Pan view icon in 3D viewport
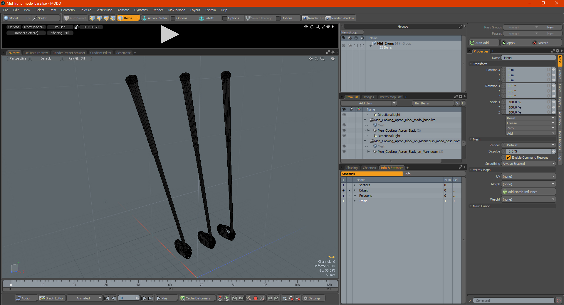 click(x=310, y=59)
